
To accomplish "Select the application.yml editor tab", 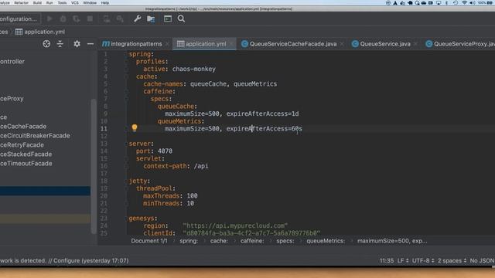I will 205,44.
